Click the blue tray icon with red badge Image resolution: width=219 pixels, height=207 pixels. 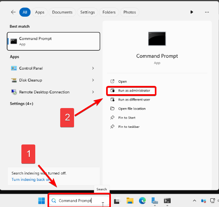pyautogui.click(x=204, y=201)
